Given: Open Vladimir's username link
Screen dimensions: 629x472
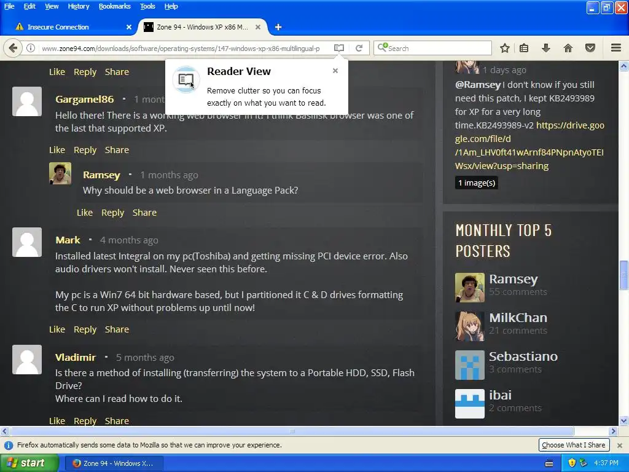Looking at the screenshot, I should 76,357.
